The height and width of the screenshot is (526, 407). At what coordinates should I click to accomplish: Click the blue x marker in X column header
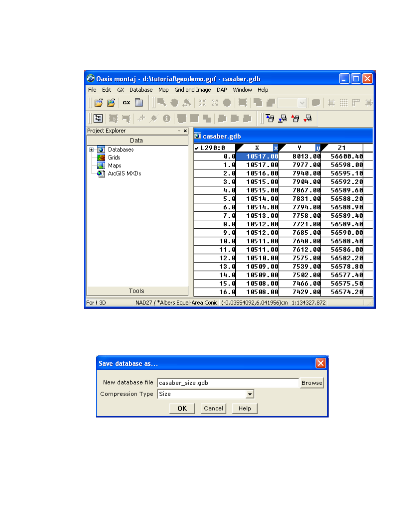click(276, 148)
